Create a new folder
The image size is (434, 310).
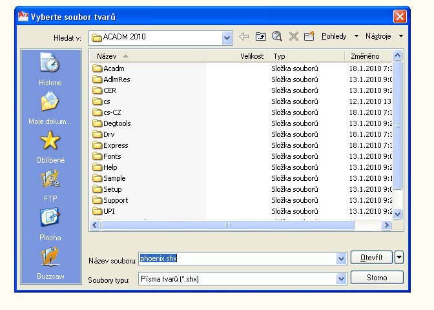[x=309, y=37]
